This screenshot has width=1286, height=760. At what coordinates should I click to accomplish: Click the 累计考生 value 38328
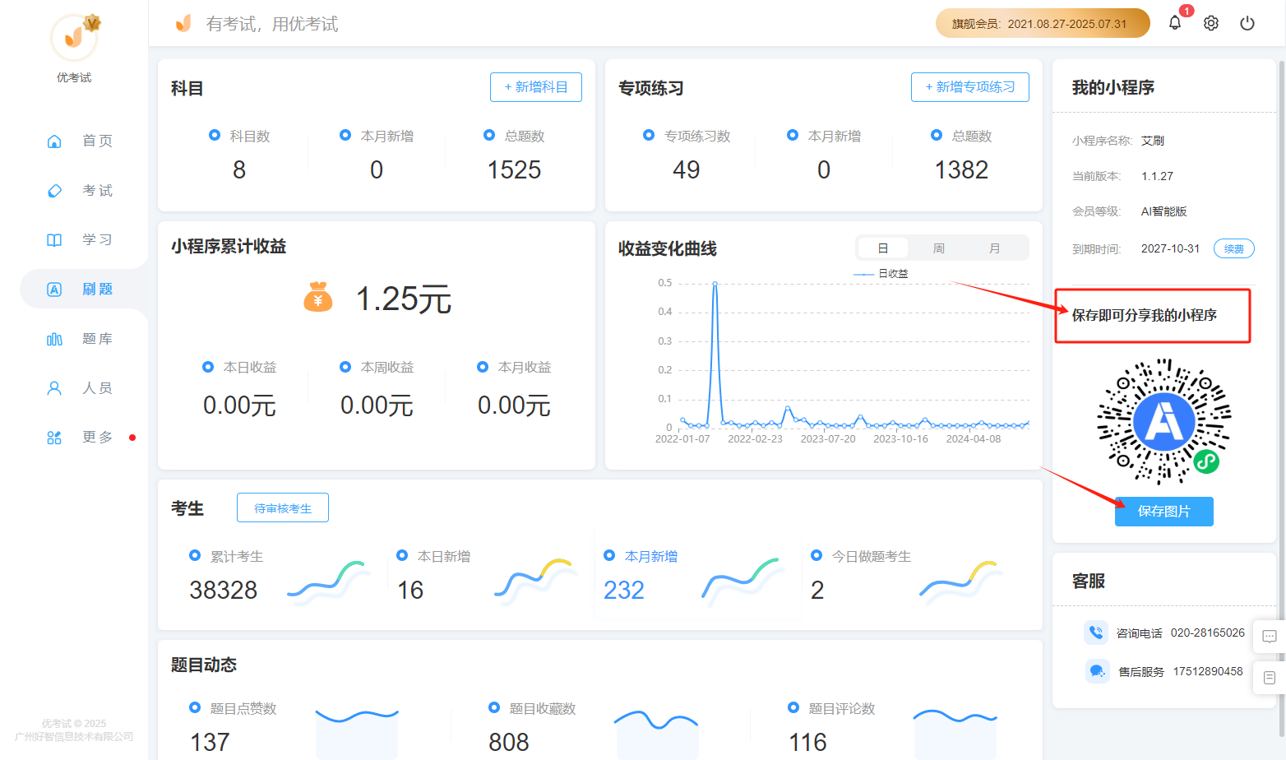click(x=224, y=591)
